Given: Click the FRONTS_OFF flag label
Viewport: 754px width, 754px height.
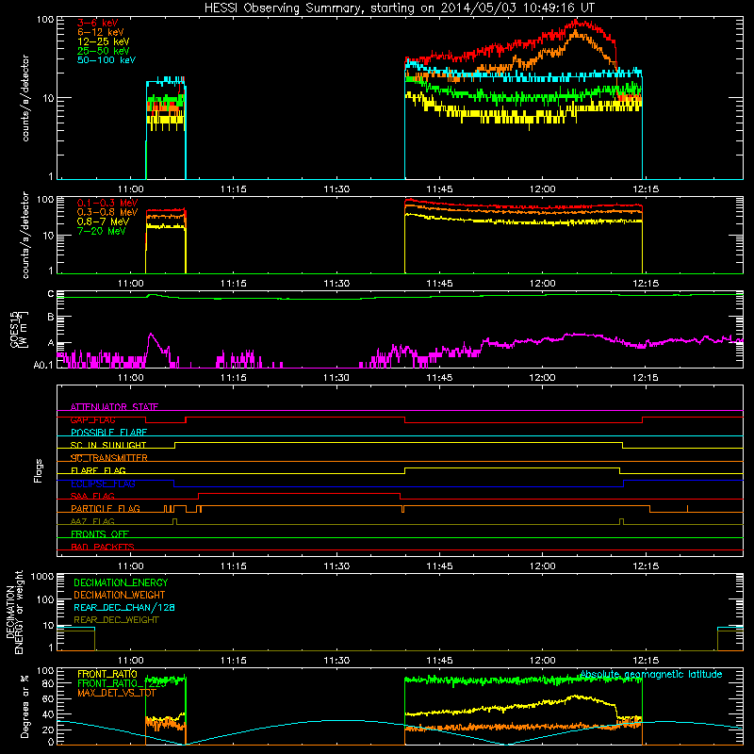Looking at the screenshot, I should (100, 534).
